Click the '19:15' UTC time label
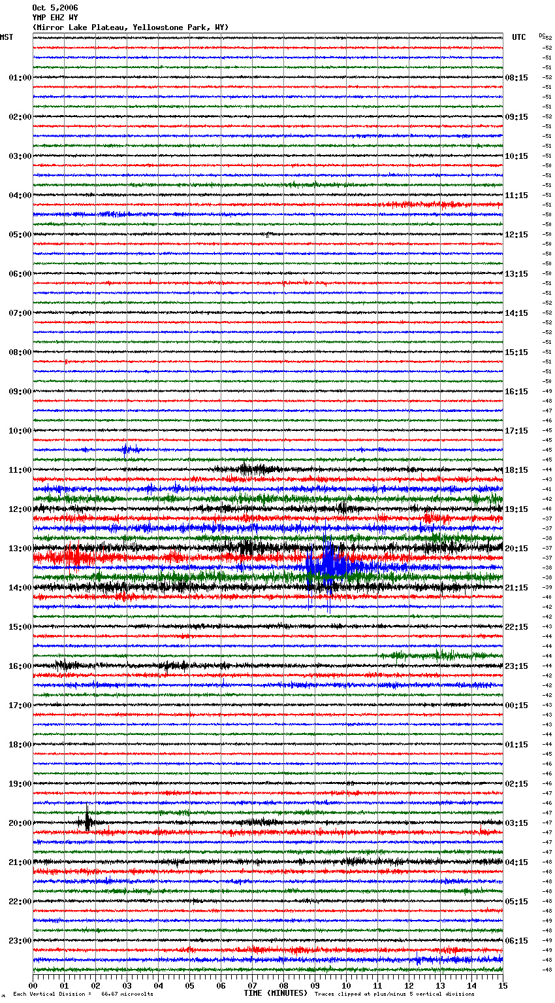This screenshot has height=1003, width=555. click(516, 509)
